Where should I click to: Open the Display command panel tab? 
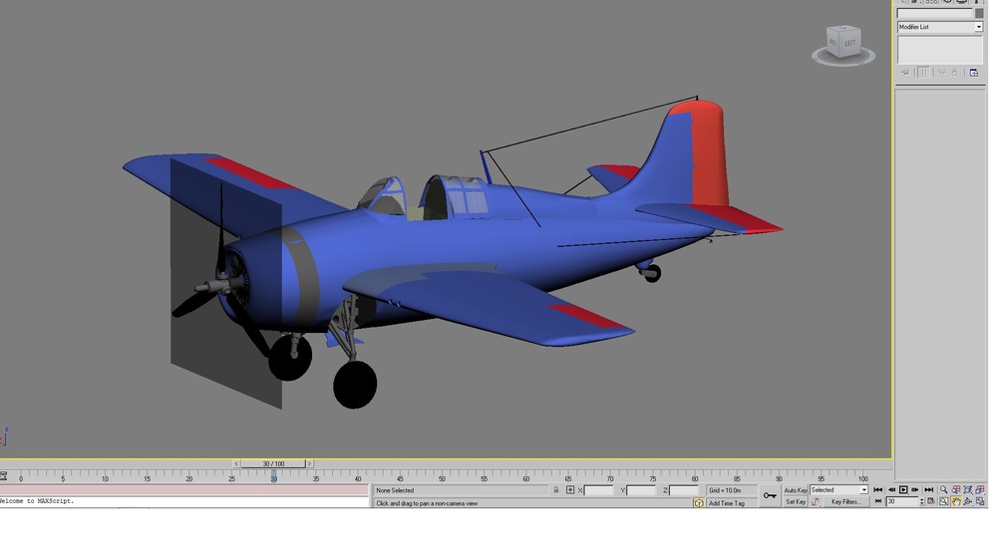pos(961,2)
